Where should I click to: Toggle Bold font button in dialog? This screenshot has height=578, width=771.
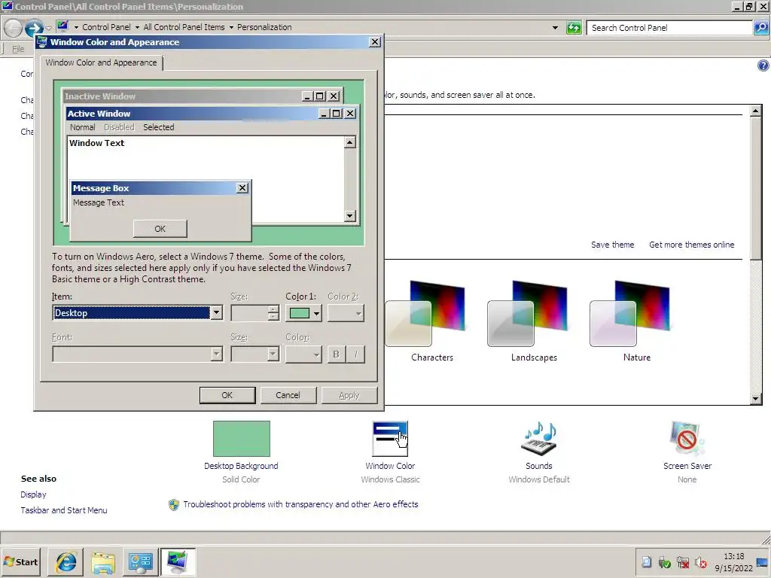[x=337, y=354]
